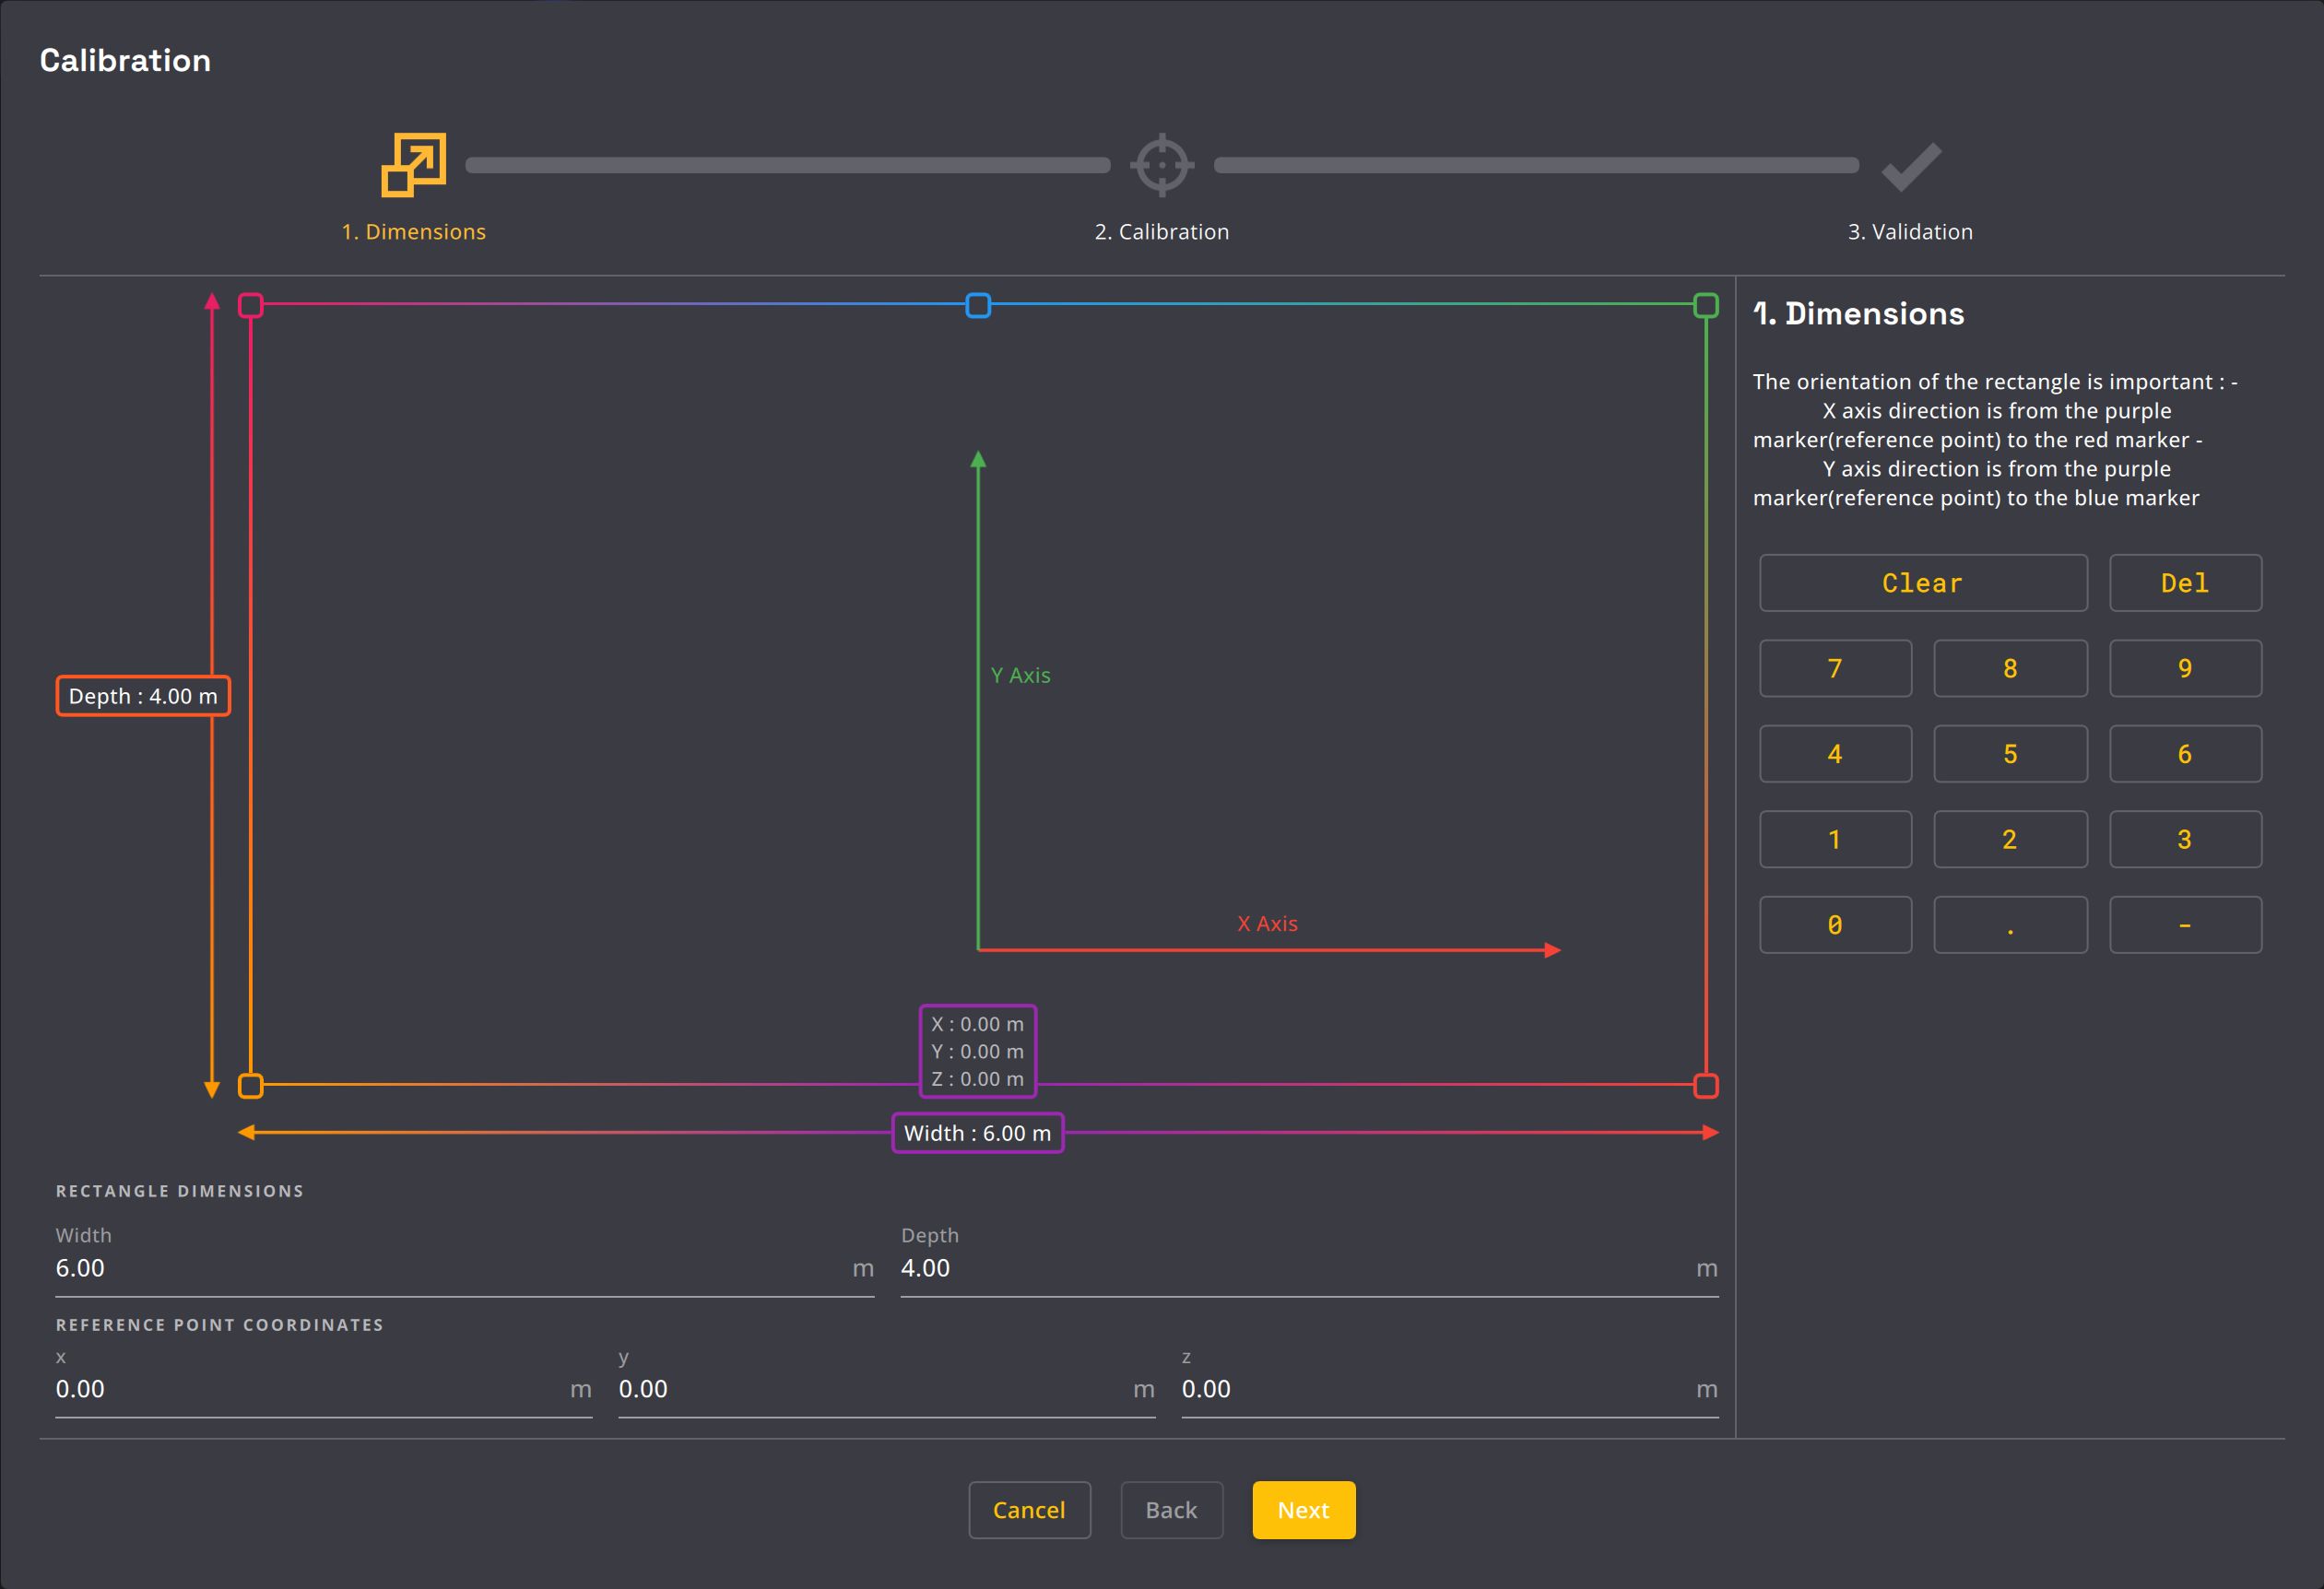Click the purple reference point XYZ box
This screenshot has width=2324, height=1589.
click(977, 1051)
